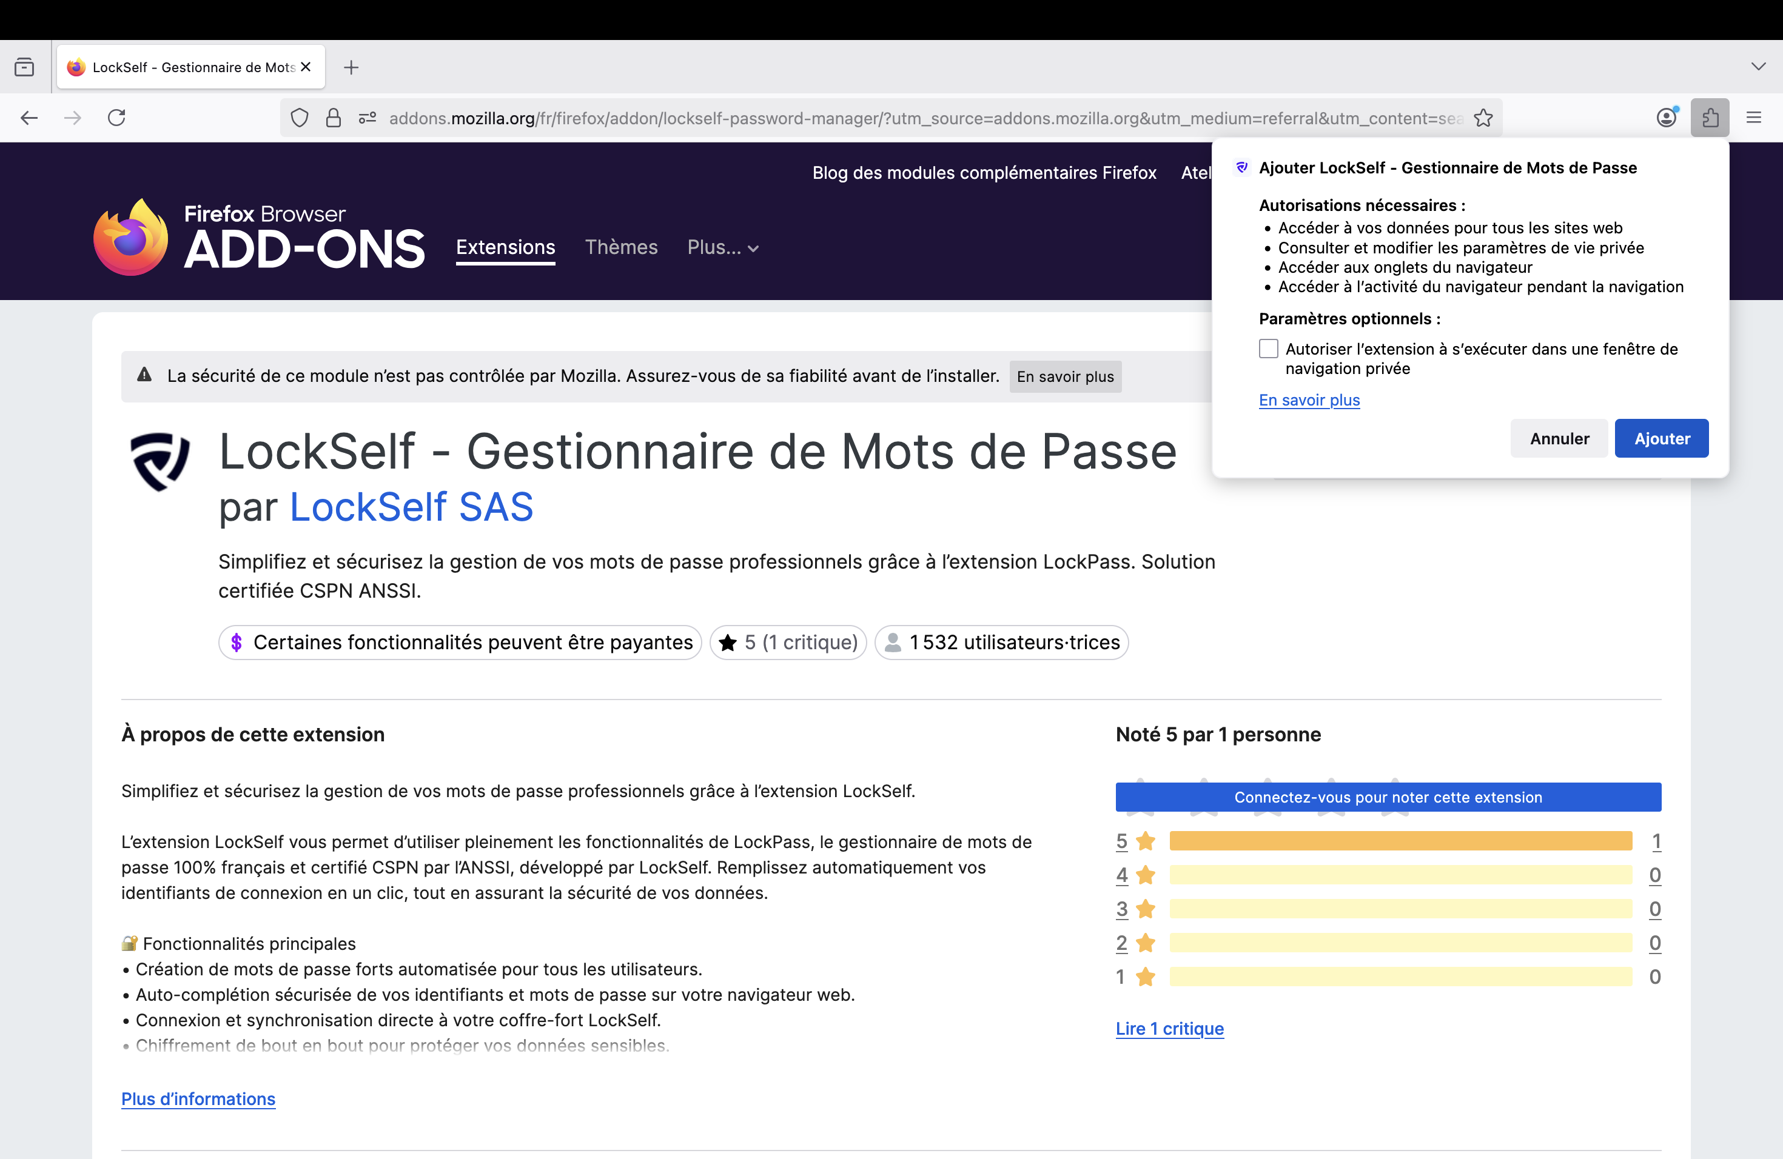1783x1159 pixels.
Task: Click the 2-star rating bar
Action: 1400,943
